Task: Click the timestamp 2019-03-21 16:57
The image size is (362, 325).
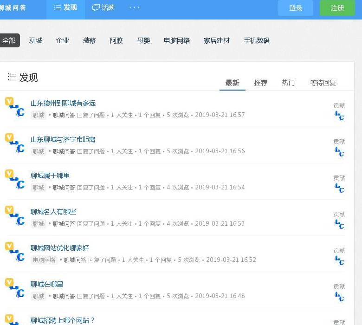Action: click(220, 115)
